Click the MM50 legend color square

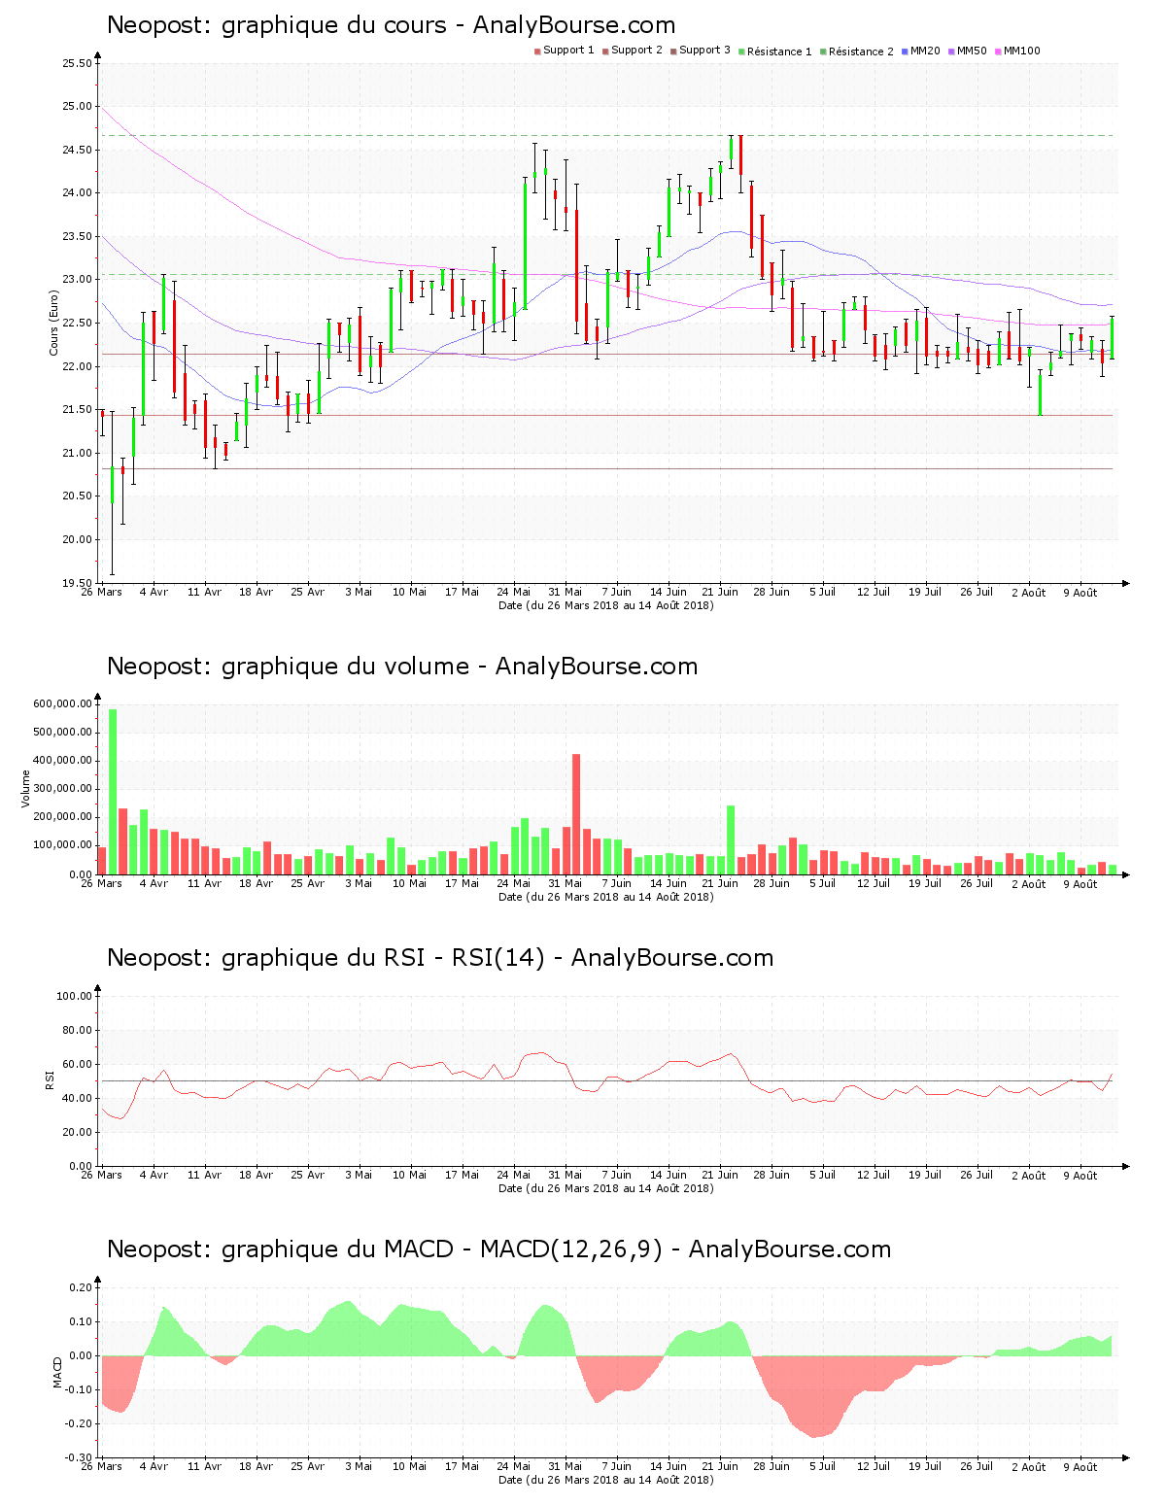(x=951, y=51)
